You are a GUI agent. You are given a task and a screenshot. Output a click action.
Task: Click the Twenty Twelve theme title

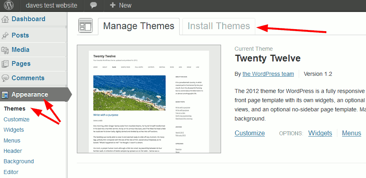click(268, 58)
